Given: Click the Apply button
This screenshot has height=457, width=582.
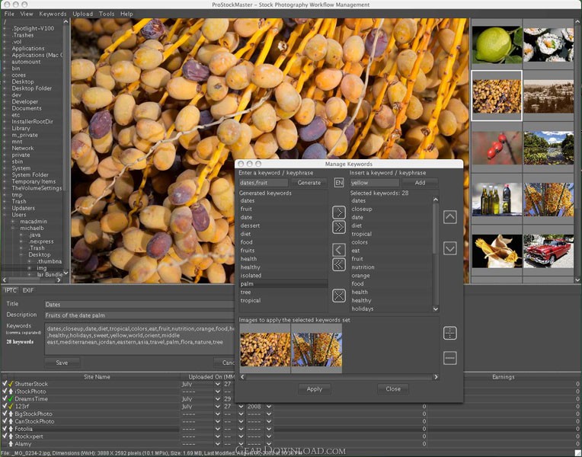Looking at the screenshot, I should (314, 388).
